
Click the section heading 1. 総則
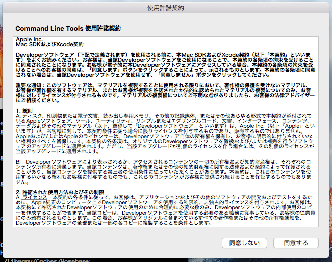(24, 111)
